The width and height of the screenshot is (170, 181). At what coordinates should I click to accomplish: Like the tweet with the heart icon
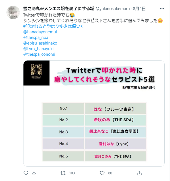click(102, 173)
